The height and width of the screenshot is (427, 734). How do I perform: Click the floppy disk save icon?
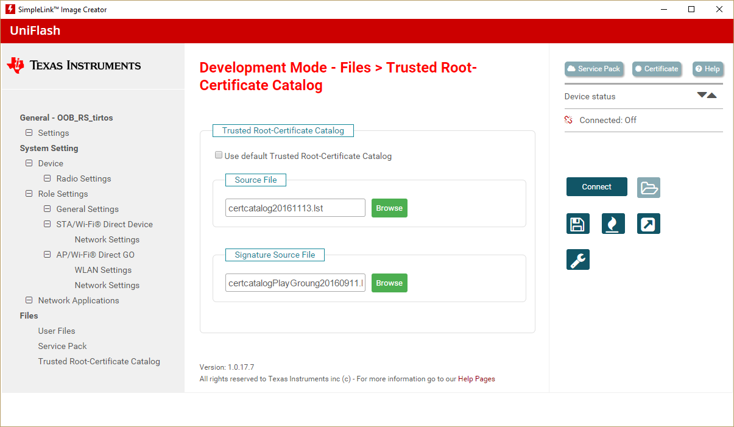coord(578,224)
